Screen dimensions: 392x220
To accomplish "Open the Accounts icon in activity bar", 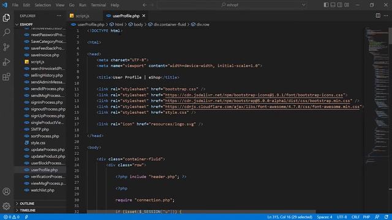I will point(6,191).
